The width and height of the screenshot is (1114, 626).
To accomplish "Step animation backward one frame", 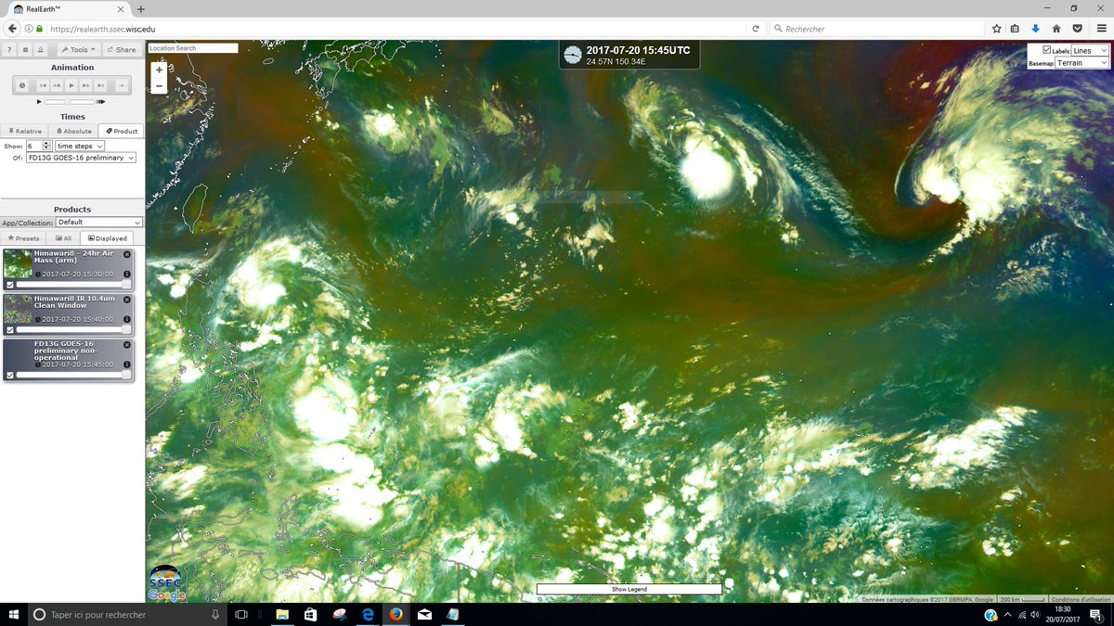I will click(x=57, y=85).
